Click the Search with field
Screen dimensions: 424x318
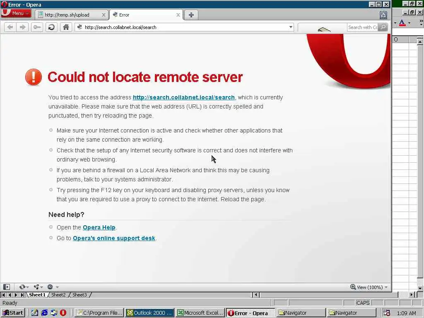[363, 27]
